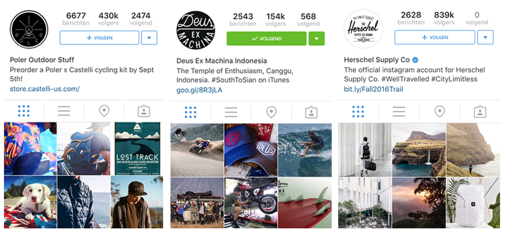Open tagged photos icon on Herschel profile
The height and width of the screenshot is (234, 508).
point(480,112)
